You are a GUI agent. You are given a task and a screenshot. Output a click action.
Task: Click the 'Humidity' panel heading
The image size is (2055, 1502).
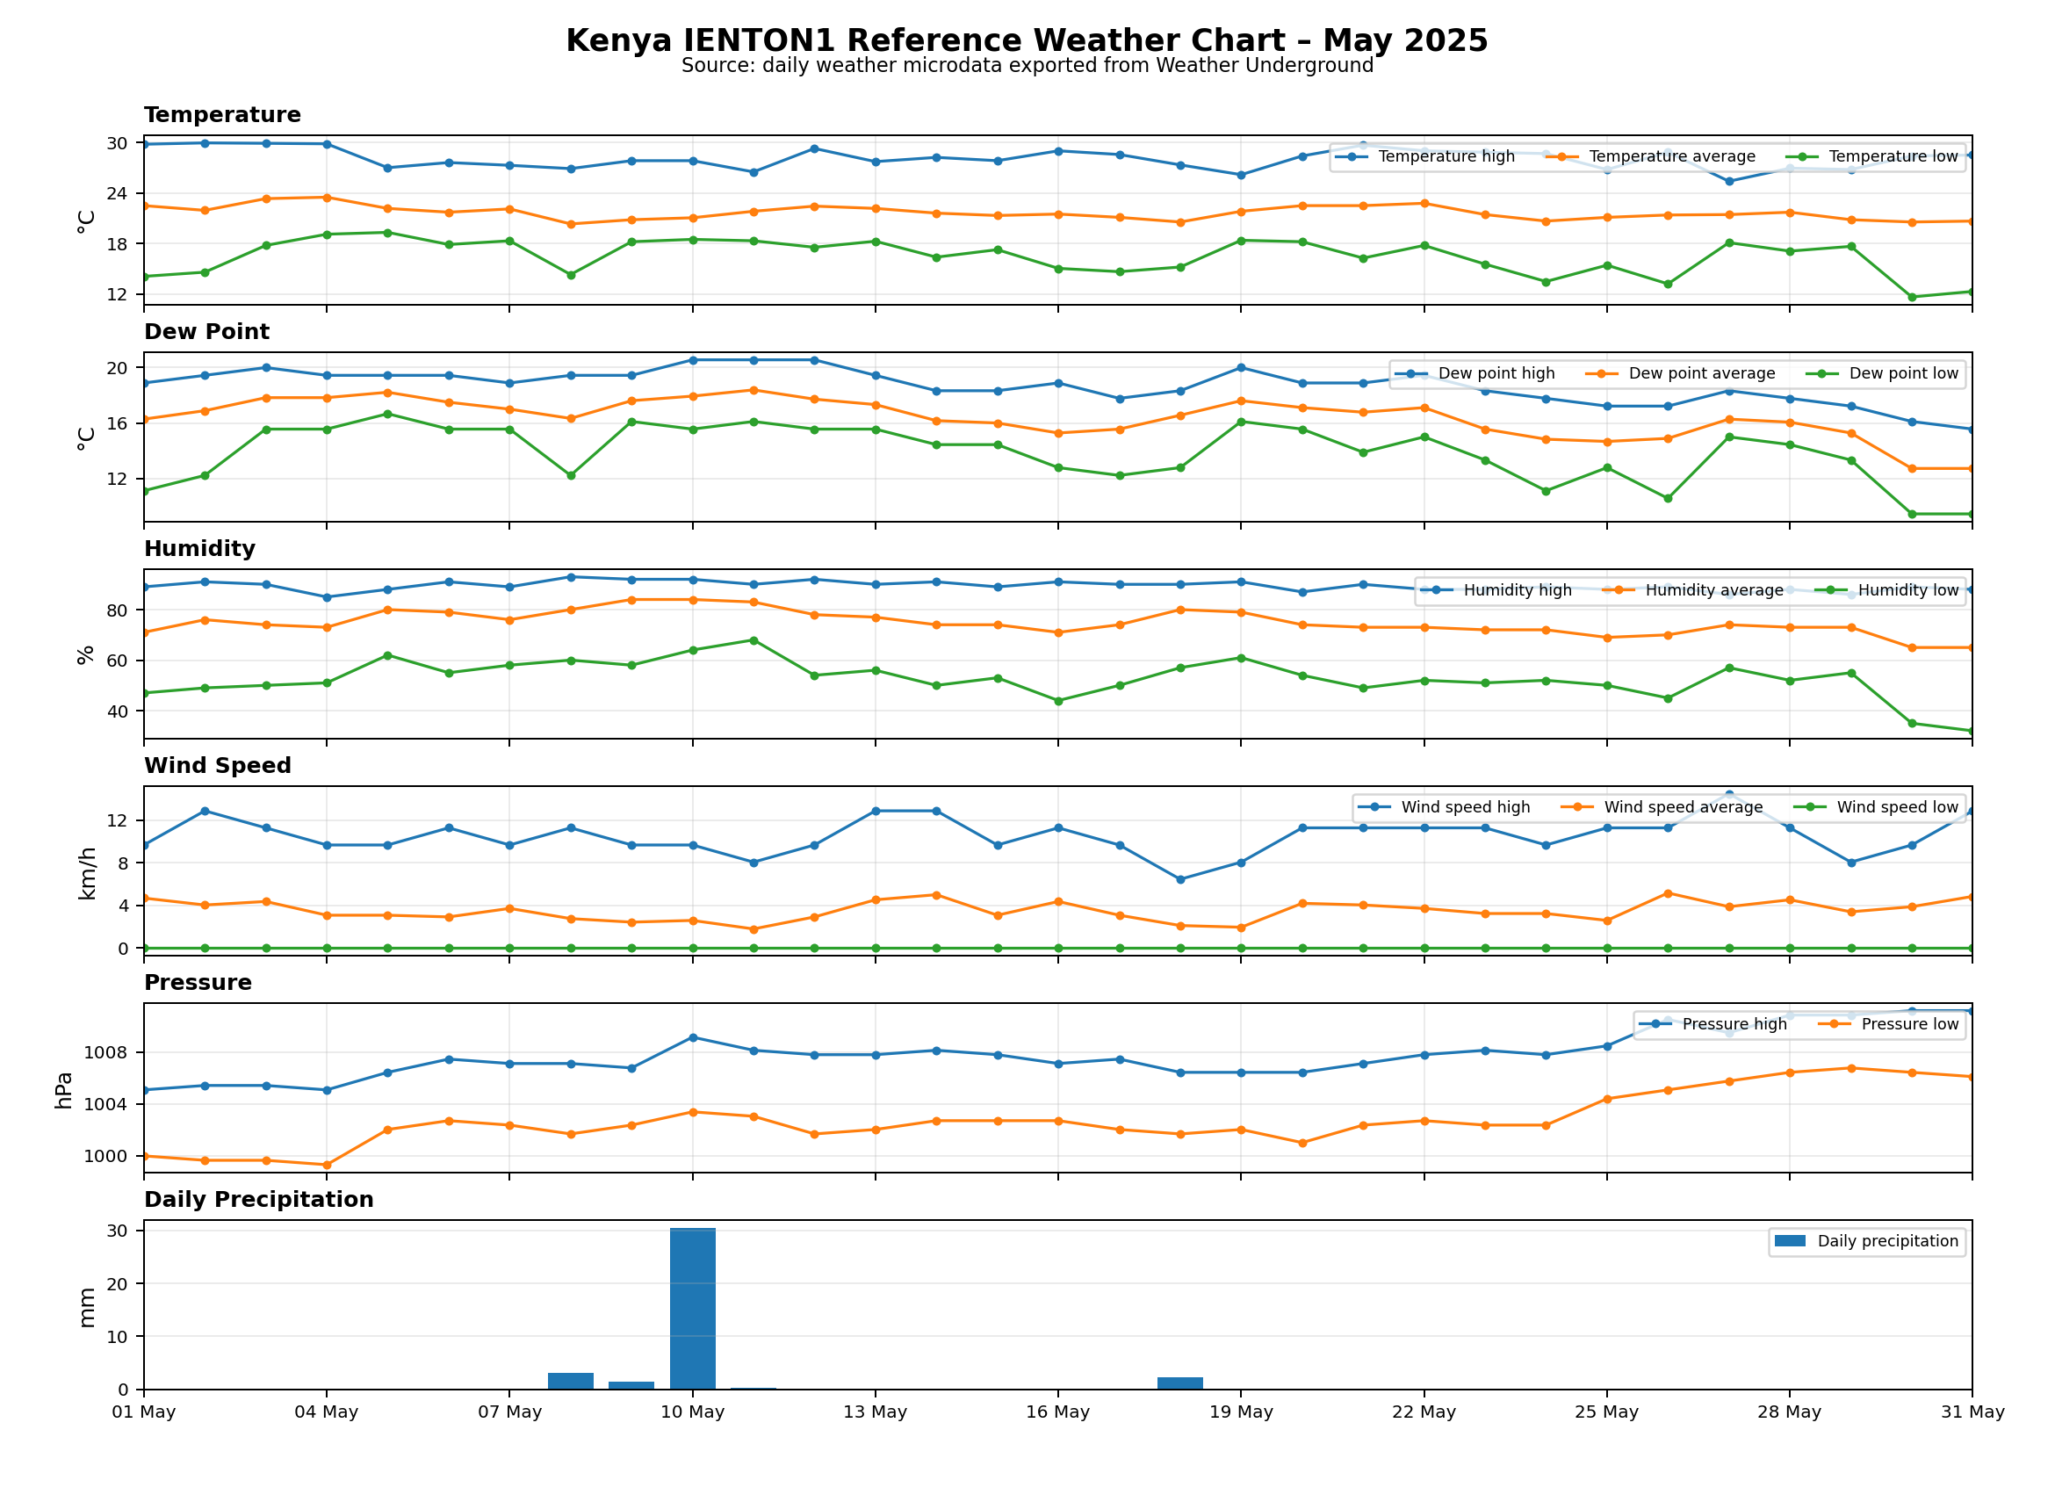click(x=199, y=549)
